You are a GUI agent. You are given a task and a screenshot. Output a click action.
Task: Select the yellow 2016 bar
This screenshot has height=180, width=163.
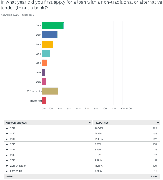(47, 44)
